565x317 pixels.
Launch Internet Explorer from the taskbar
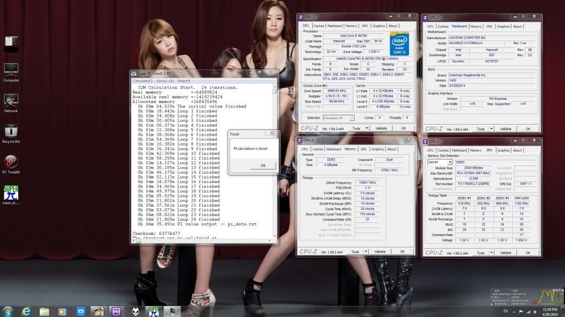click(26, 311)
